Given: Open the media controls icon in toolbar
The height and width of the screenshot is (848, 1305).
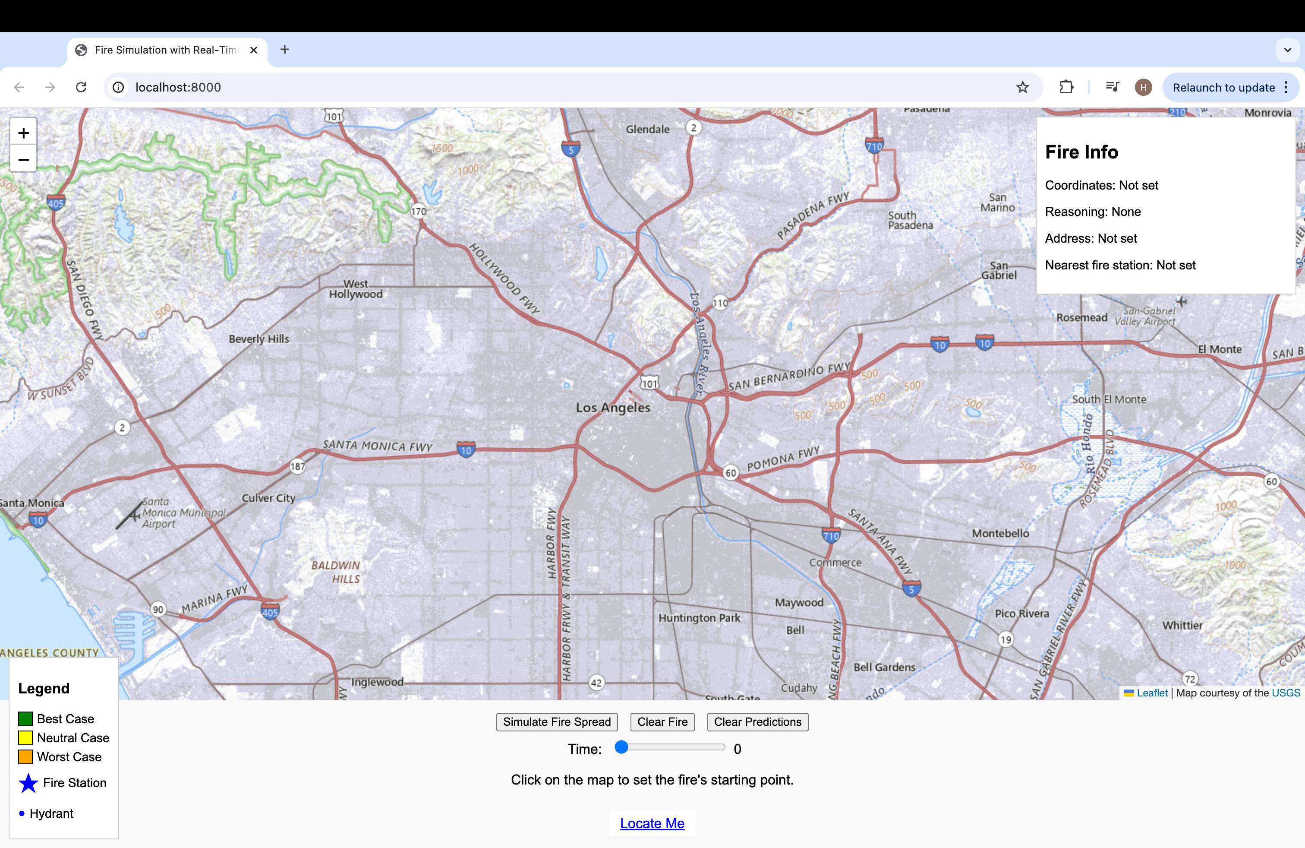Looking at the screenshot, I should pos(1112,87).
